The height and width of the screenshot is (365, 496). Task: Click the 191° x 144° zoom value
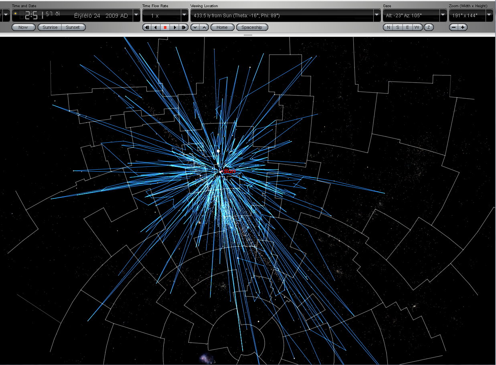(x=464, y=16)
